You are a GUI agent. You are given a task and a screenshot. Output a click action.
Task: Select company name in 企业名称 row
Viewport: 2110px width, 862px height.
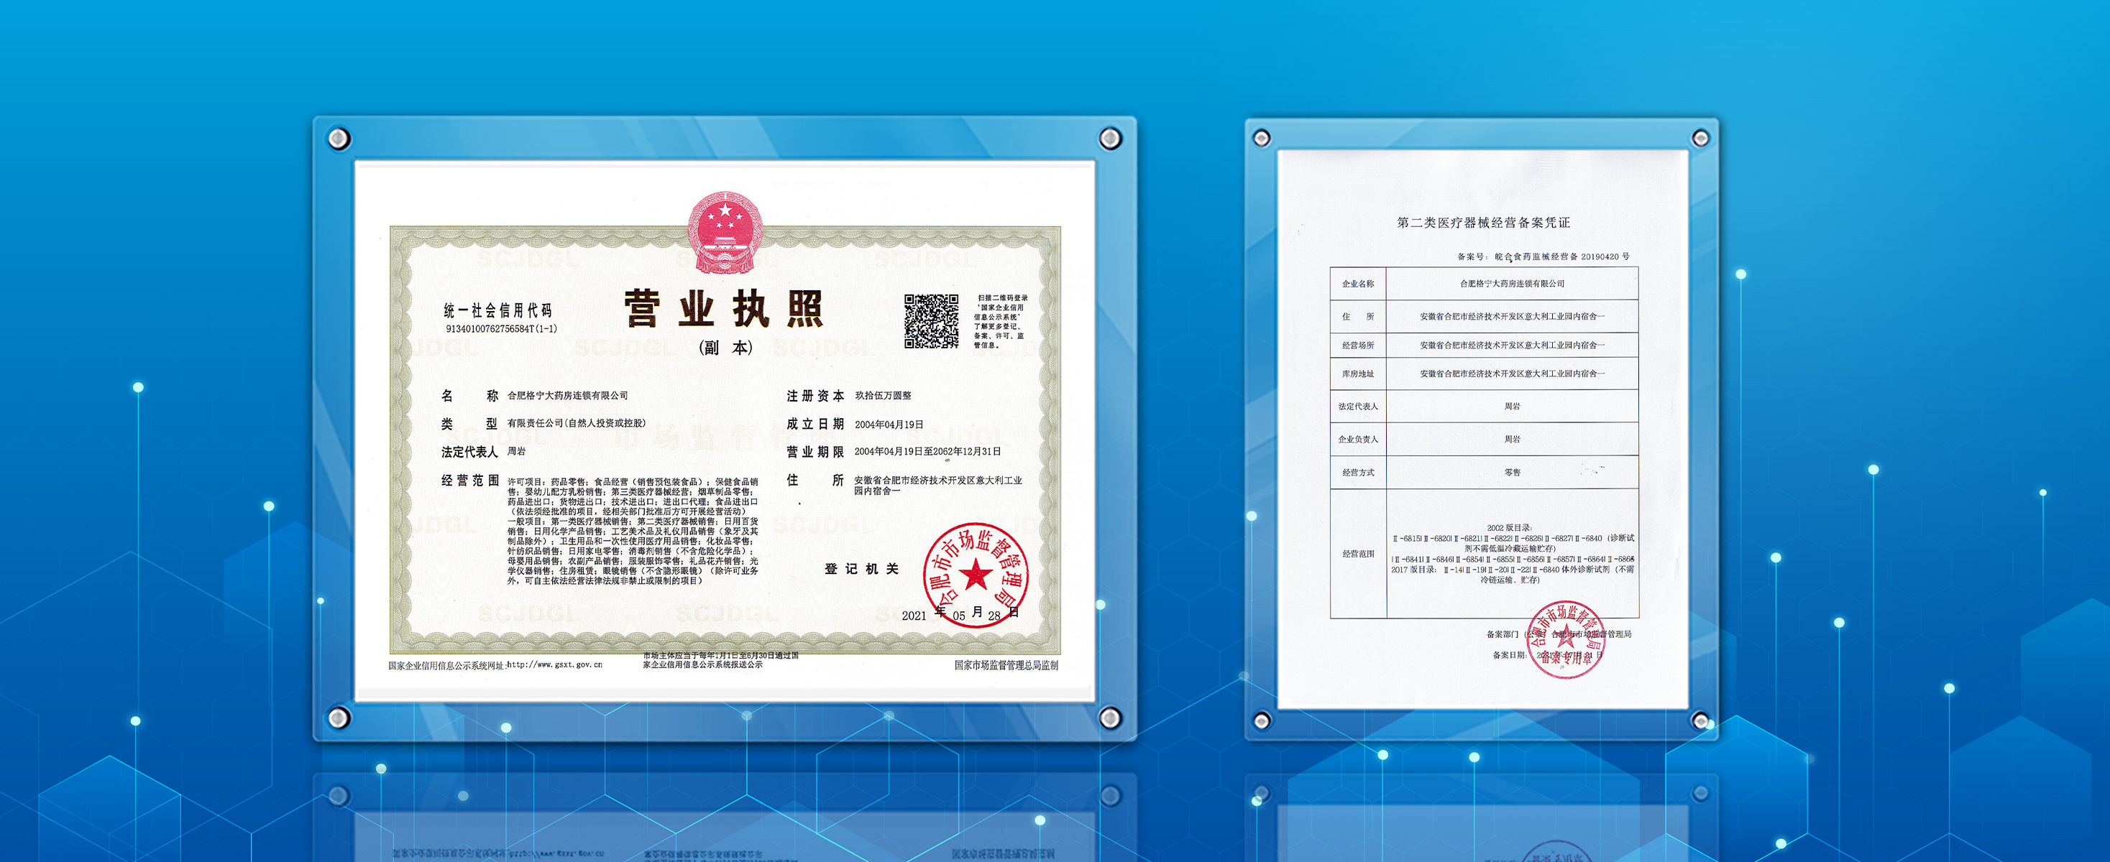[1512, 284]
